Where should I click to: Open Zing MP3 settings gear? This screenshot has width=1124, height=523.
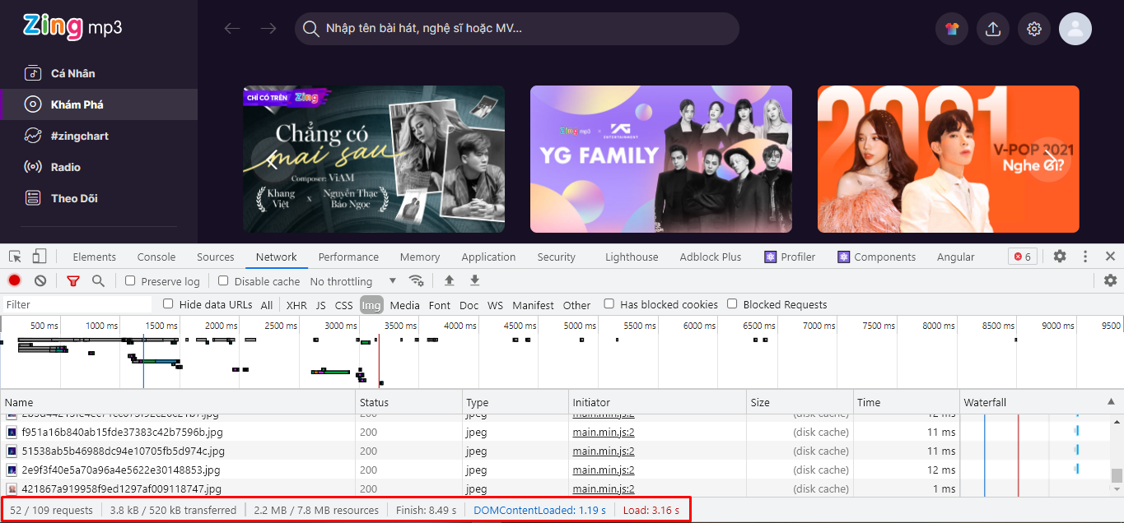point(1034,29)
